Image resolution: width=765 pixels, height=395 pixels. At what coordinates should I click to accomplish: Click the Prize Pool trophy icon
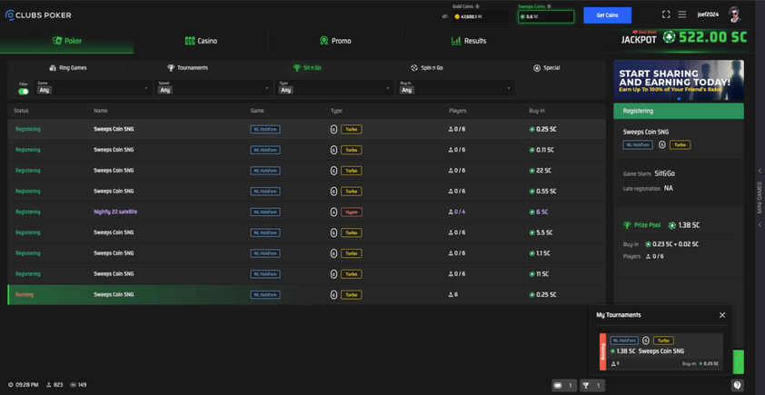tap(627, 225)
